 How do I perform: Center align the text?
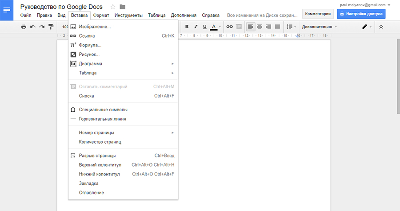click(x=260, y=27)
